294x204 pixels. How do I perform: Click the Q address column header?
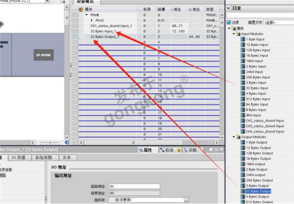pos(196,9)
